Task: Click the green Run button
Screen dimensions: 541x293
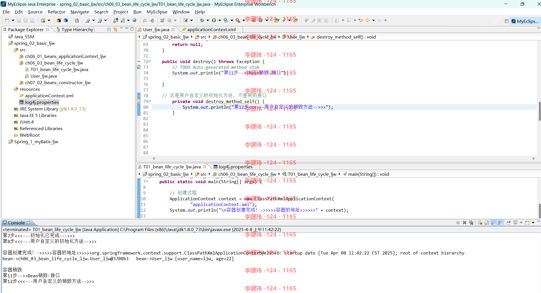Action: (214, 20)
